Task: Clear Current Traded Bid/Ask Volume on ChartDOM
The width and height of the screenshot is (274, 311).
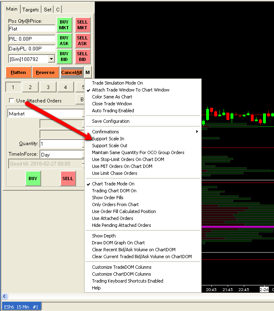Action: click(x=143, y=257)
